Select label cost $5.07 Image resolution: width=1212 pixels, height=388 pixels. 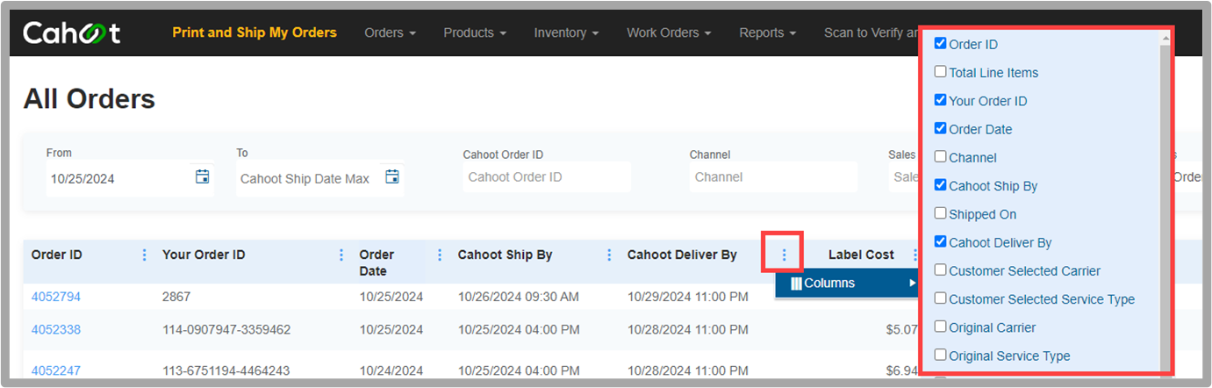click(903, 330)
